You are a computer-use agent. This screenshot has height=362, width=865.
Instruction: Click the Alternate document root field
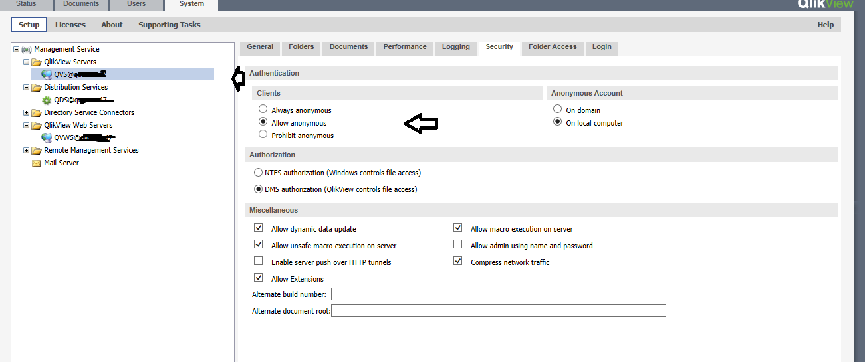[499, 311]
